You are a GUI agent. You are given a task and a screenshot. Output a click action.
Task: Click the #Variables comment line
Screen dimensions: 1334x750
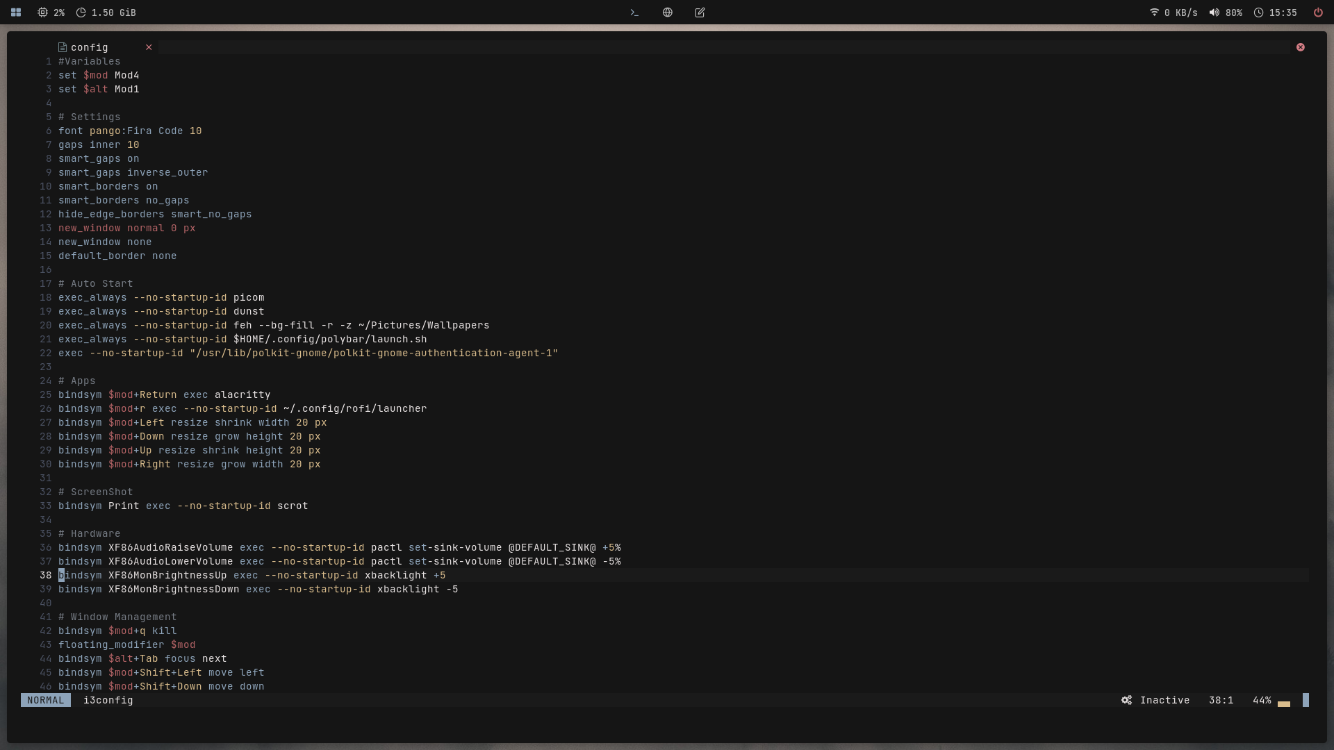(90, 61)
